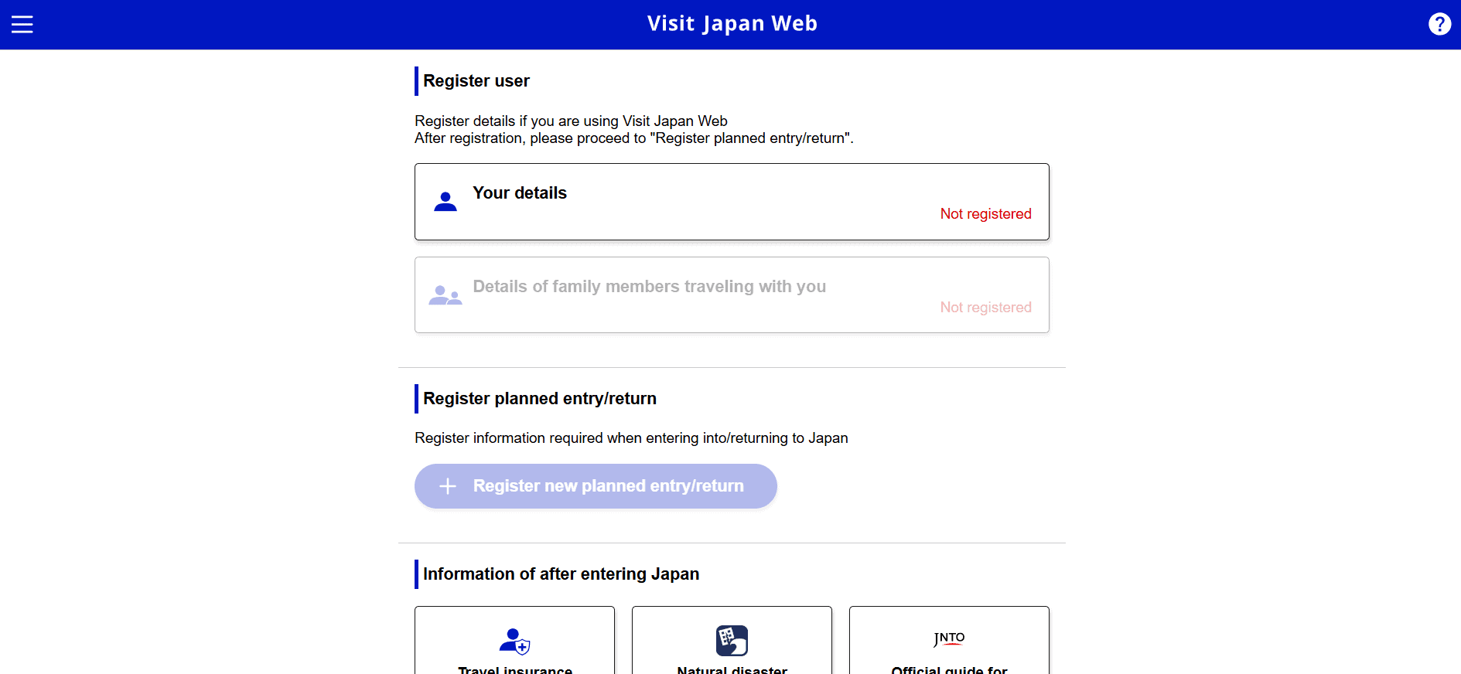Open the Travel insurance card
Viewport: 1461px width, 674px height.
[515, 640]
